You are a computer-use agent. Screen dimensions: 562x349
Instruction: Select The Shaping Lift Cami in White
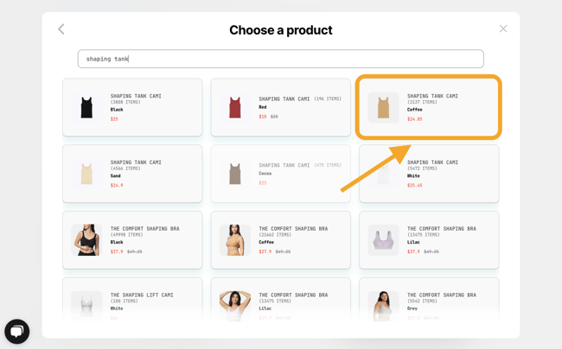coord(132,302)
